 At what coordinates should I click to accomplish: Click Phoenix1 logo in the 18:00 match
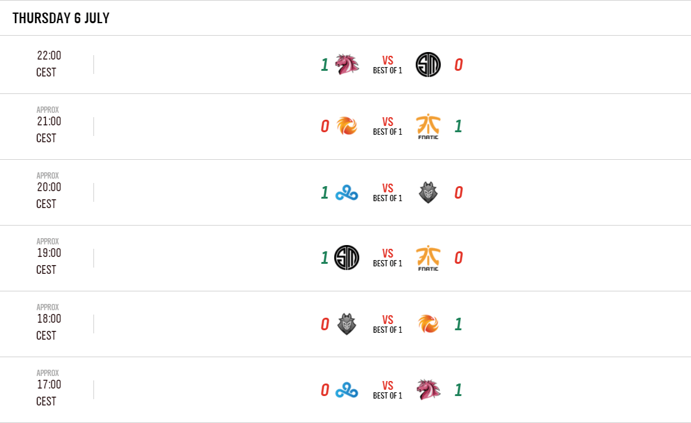428,324
